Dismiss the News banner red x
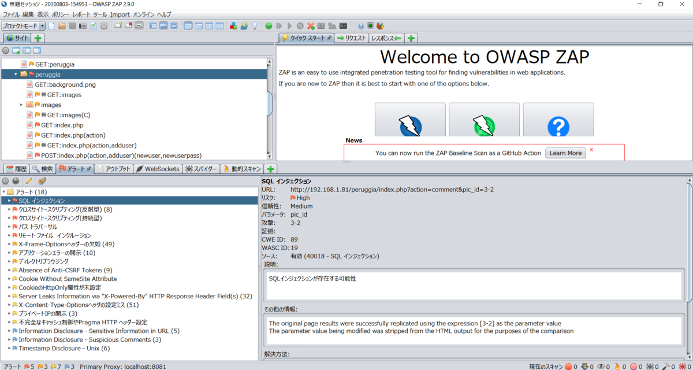The width and height of the screenshot is (693, 370). pyautogui.click(x=591, y=150)
